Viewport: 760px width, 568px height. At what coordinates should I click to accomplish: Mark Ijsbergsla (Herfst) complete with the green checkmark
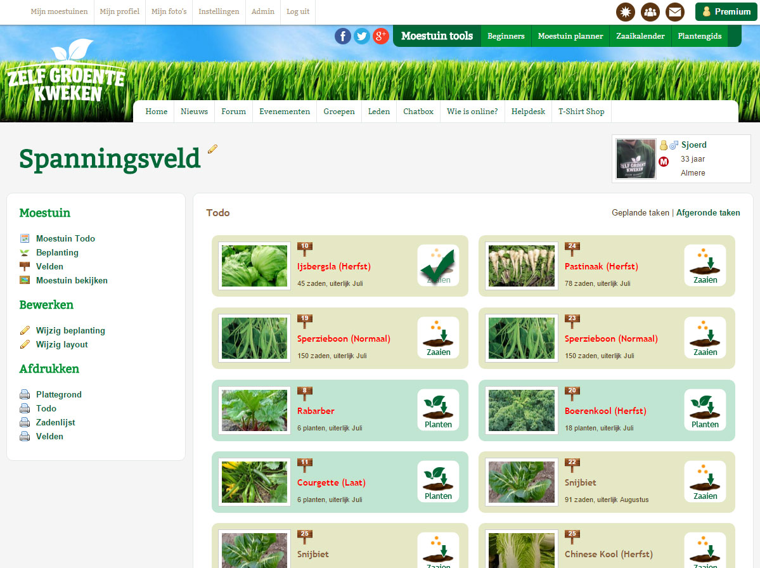(x=438, y=266)
